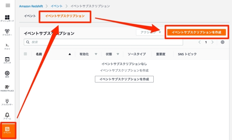Click the 名前 column header
Image resolution: width=232 pixels, height=140 pixels.
coord(39,54)
